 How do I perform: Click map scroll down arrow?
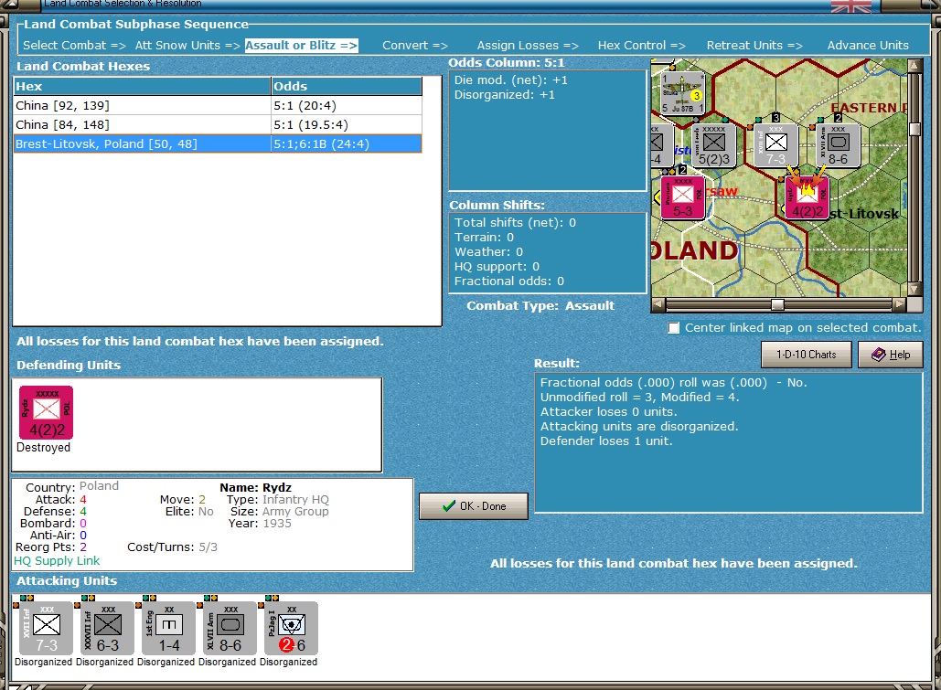click(x=914, y=289)
